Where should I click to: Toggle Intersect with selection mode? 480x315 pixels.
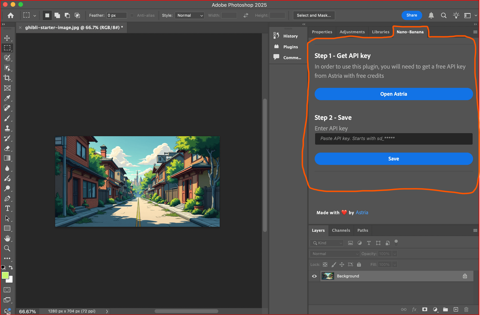pos(77,15)
